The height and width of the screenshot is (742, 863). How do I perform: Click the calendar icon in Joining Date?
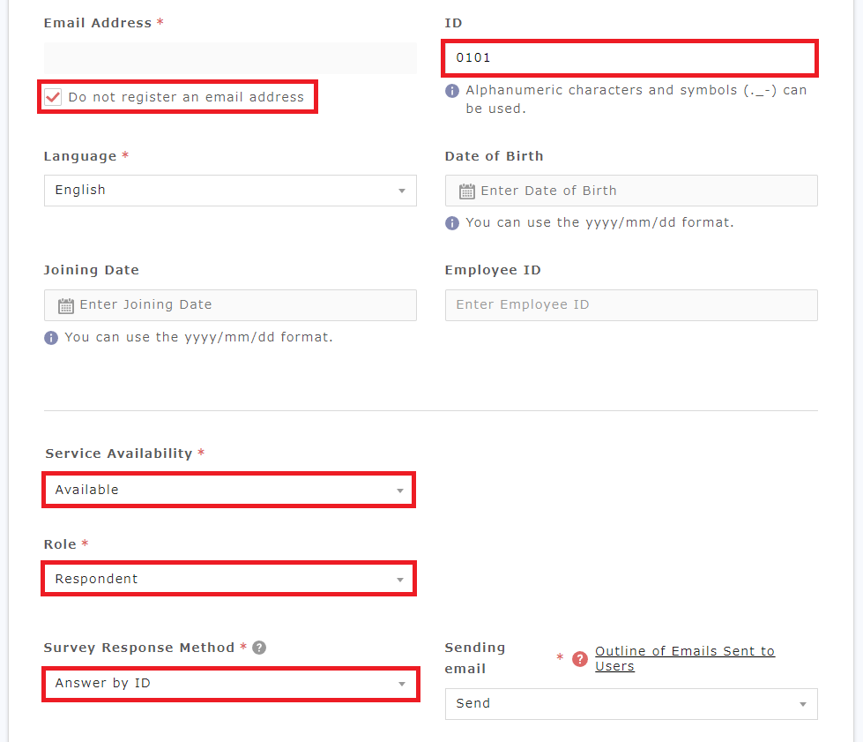66,305
